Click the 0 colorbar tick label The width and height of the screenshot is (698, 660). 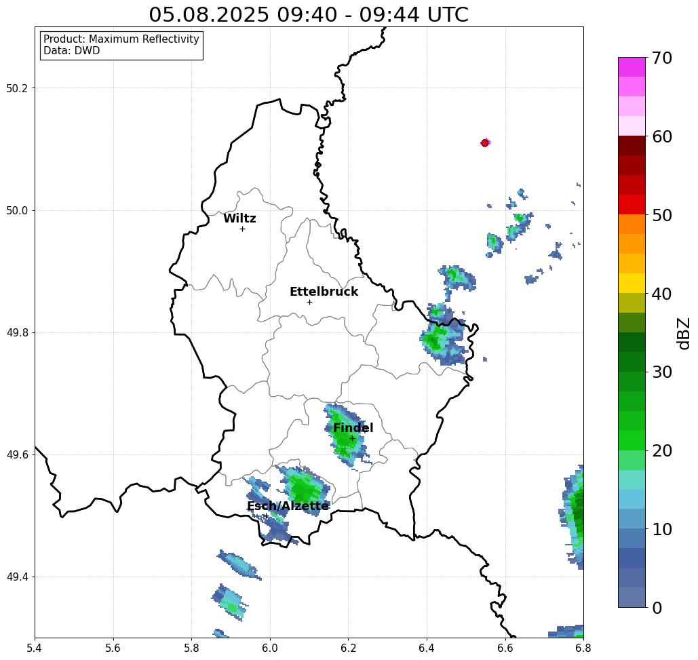[x=657, y=608]
